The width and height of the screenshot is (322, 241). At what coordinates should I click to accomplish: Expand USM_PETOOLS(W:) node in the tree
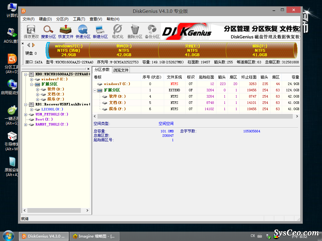[x=26, y=114]
